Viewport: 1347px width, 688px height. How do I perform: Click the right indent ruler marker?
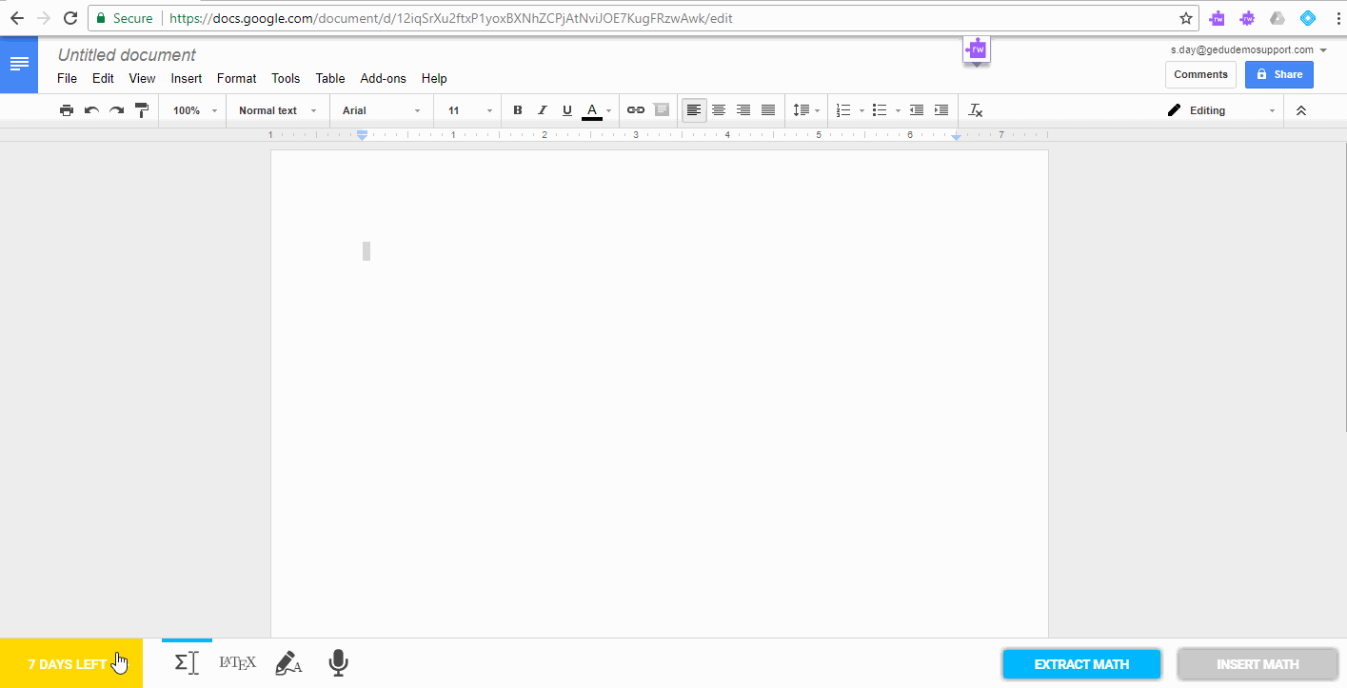pos(956,136)
